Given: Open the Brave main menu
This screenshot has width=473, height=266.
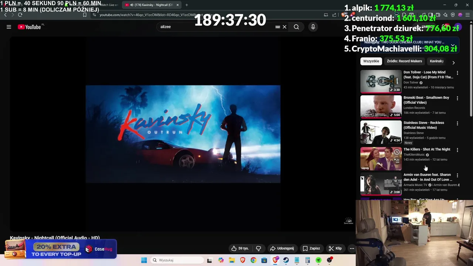Looking at the screenshot, I should 467,15.
